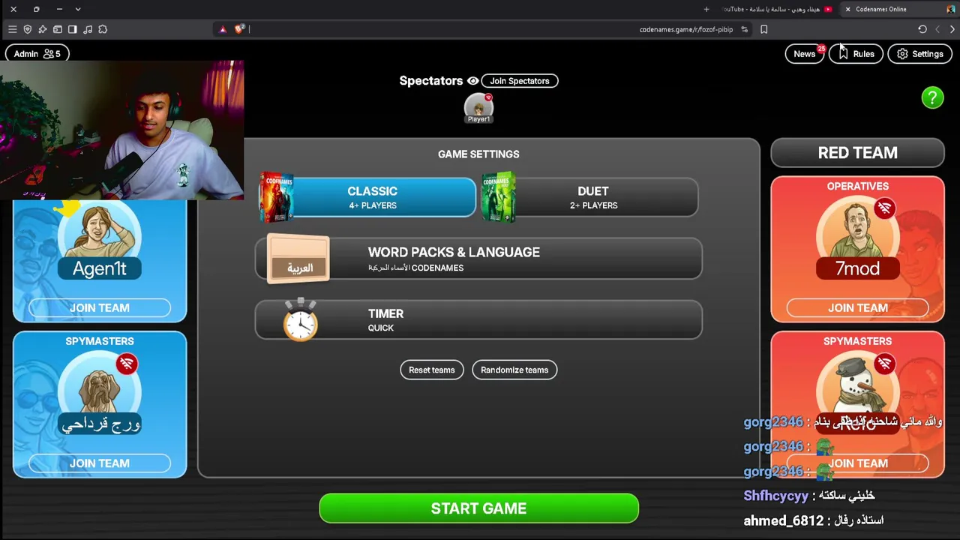This screenshot has height=540, width=960.
Task: Click chat username ahmed_6812
Action: 784,520
